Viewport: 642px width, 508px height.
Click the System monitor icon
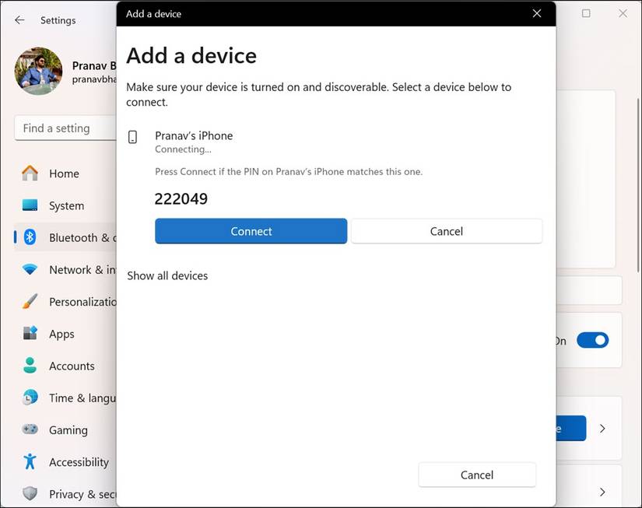[x=30, y=205]
